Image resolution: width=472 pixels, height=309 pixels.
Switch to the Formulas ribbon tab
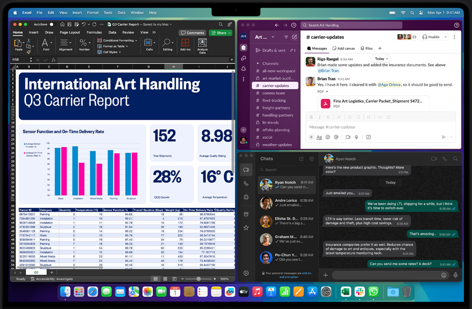(x=95, y=32)
